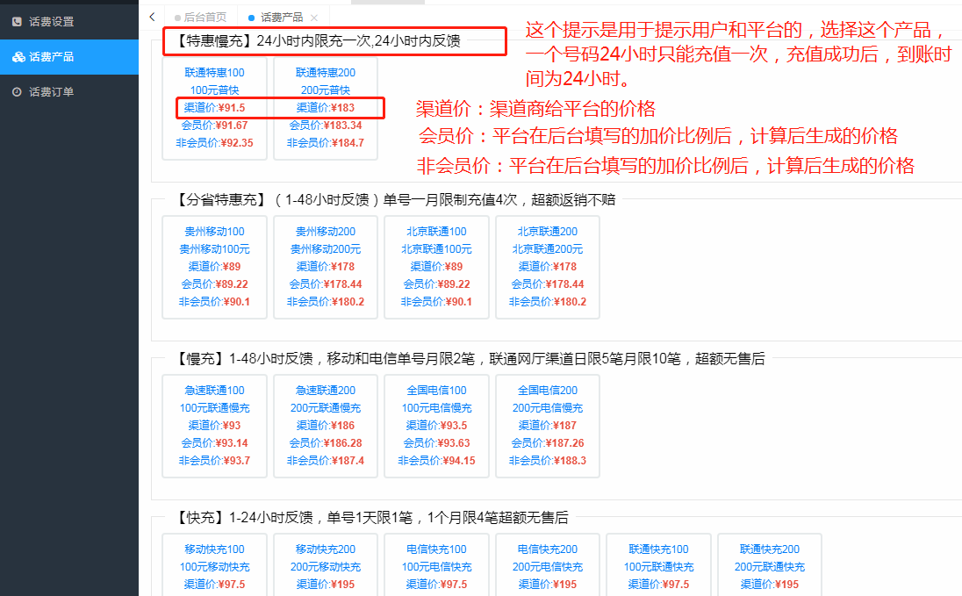Image resolution: width=962 pixels, height=596 pixels.
Task: Click 非会员价:¥92.35 in 联通特惠100
Action: tap(215, 143)
